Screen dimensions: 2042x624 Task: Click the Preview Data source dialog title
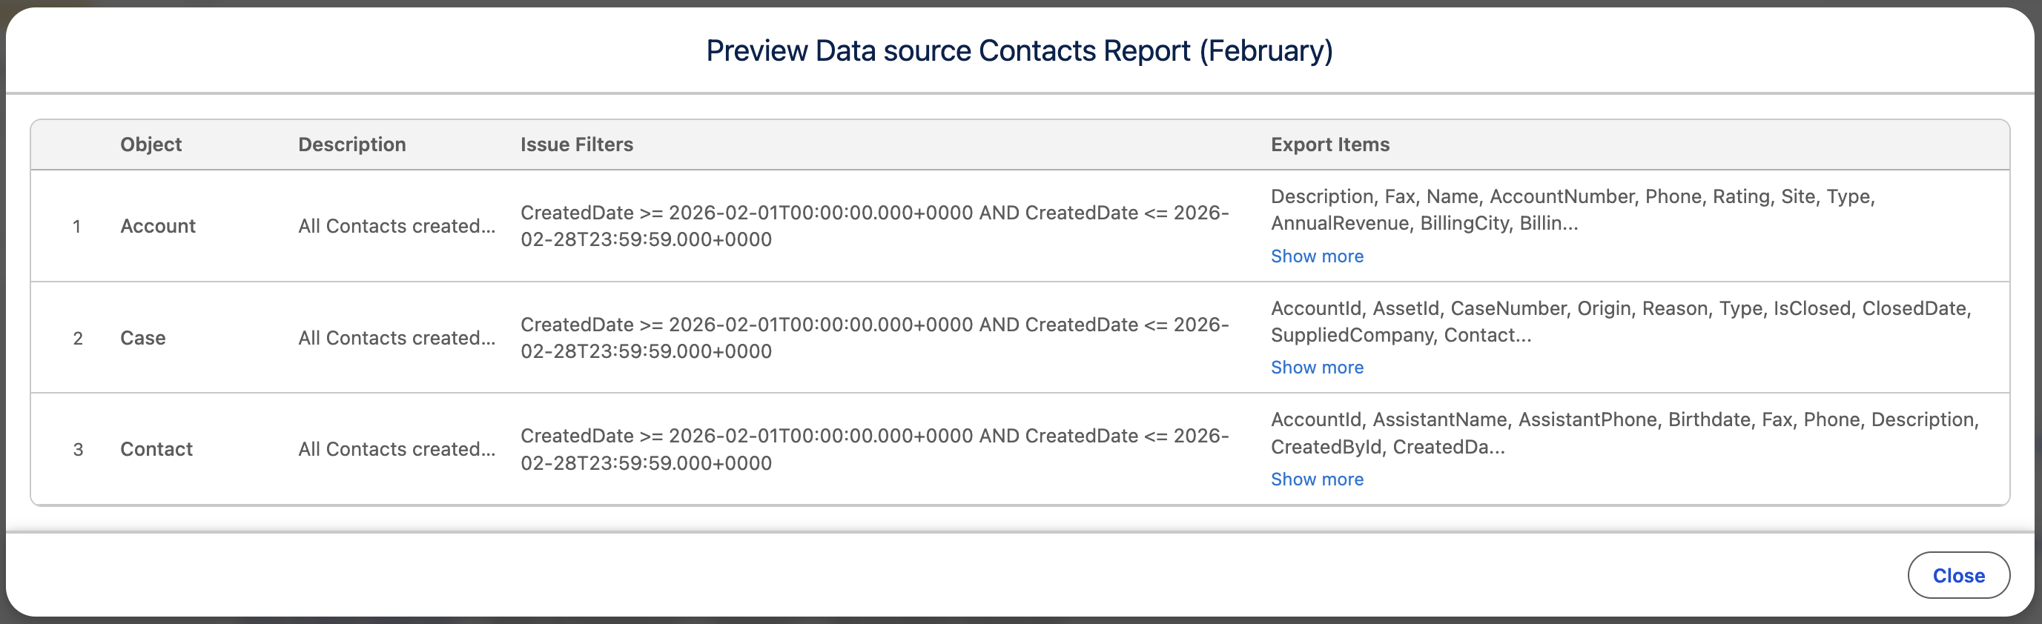1020,50
